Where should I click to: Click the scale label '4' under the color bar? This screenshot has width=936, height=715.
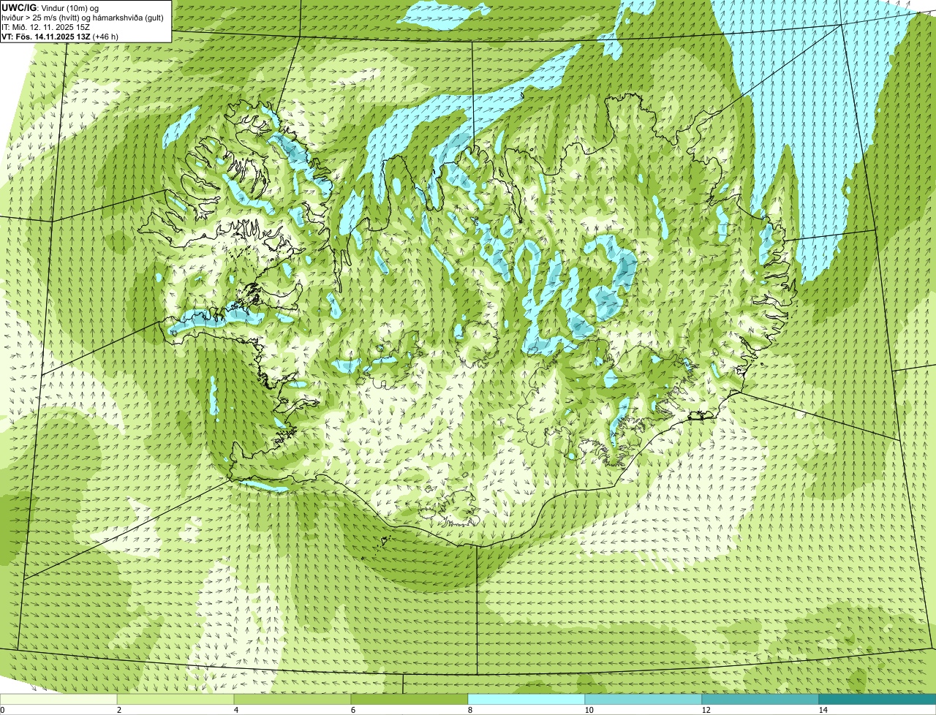pos(235,710)
